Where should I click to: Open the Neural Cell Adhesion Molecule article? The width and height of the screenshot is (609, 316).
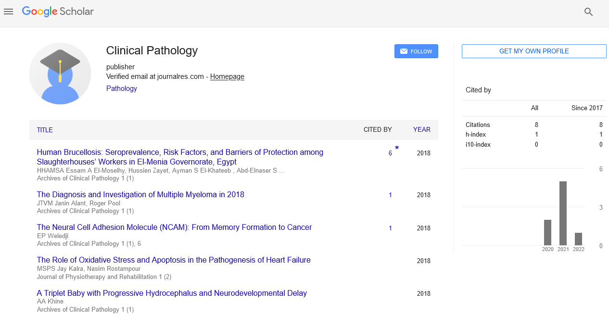(174, 228)
